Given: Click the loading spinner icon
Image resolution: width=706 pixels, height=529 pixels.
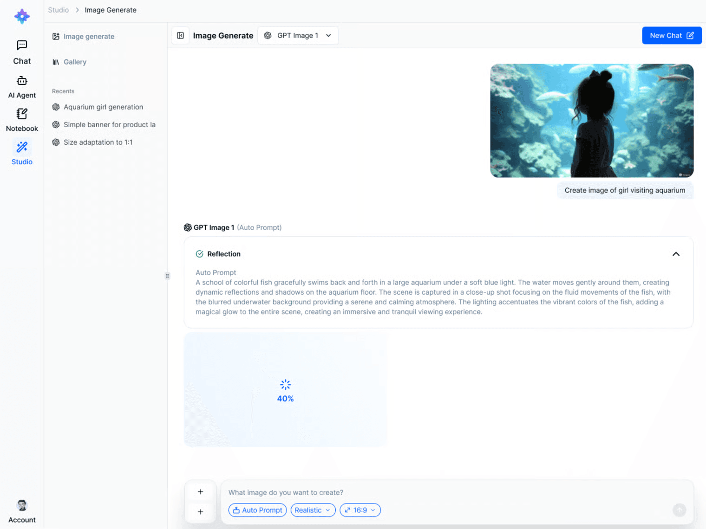Looking at the screenshot, I should click(x=285, y=385).
